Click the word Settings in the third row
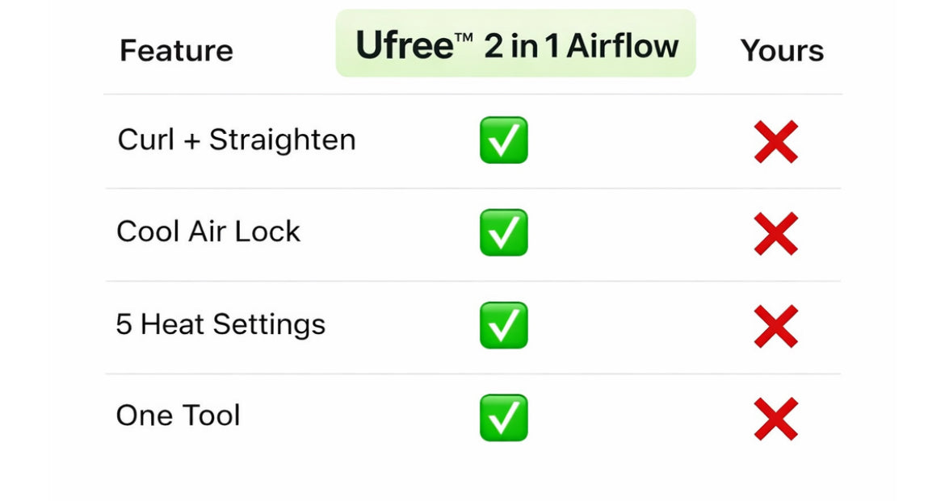This screenshot has width=945, height=501. (269, 325)
